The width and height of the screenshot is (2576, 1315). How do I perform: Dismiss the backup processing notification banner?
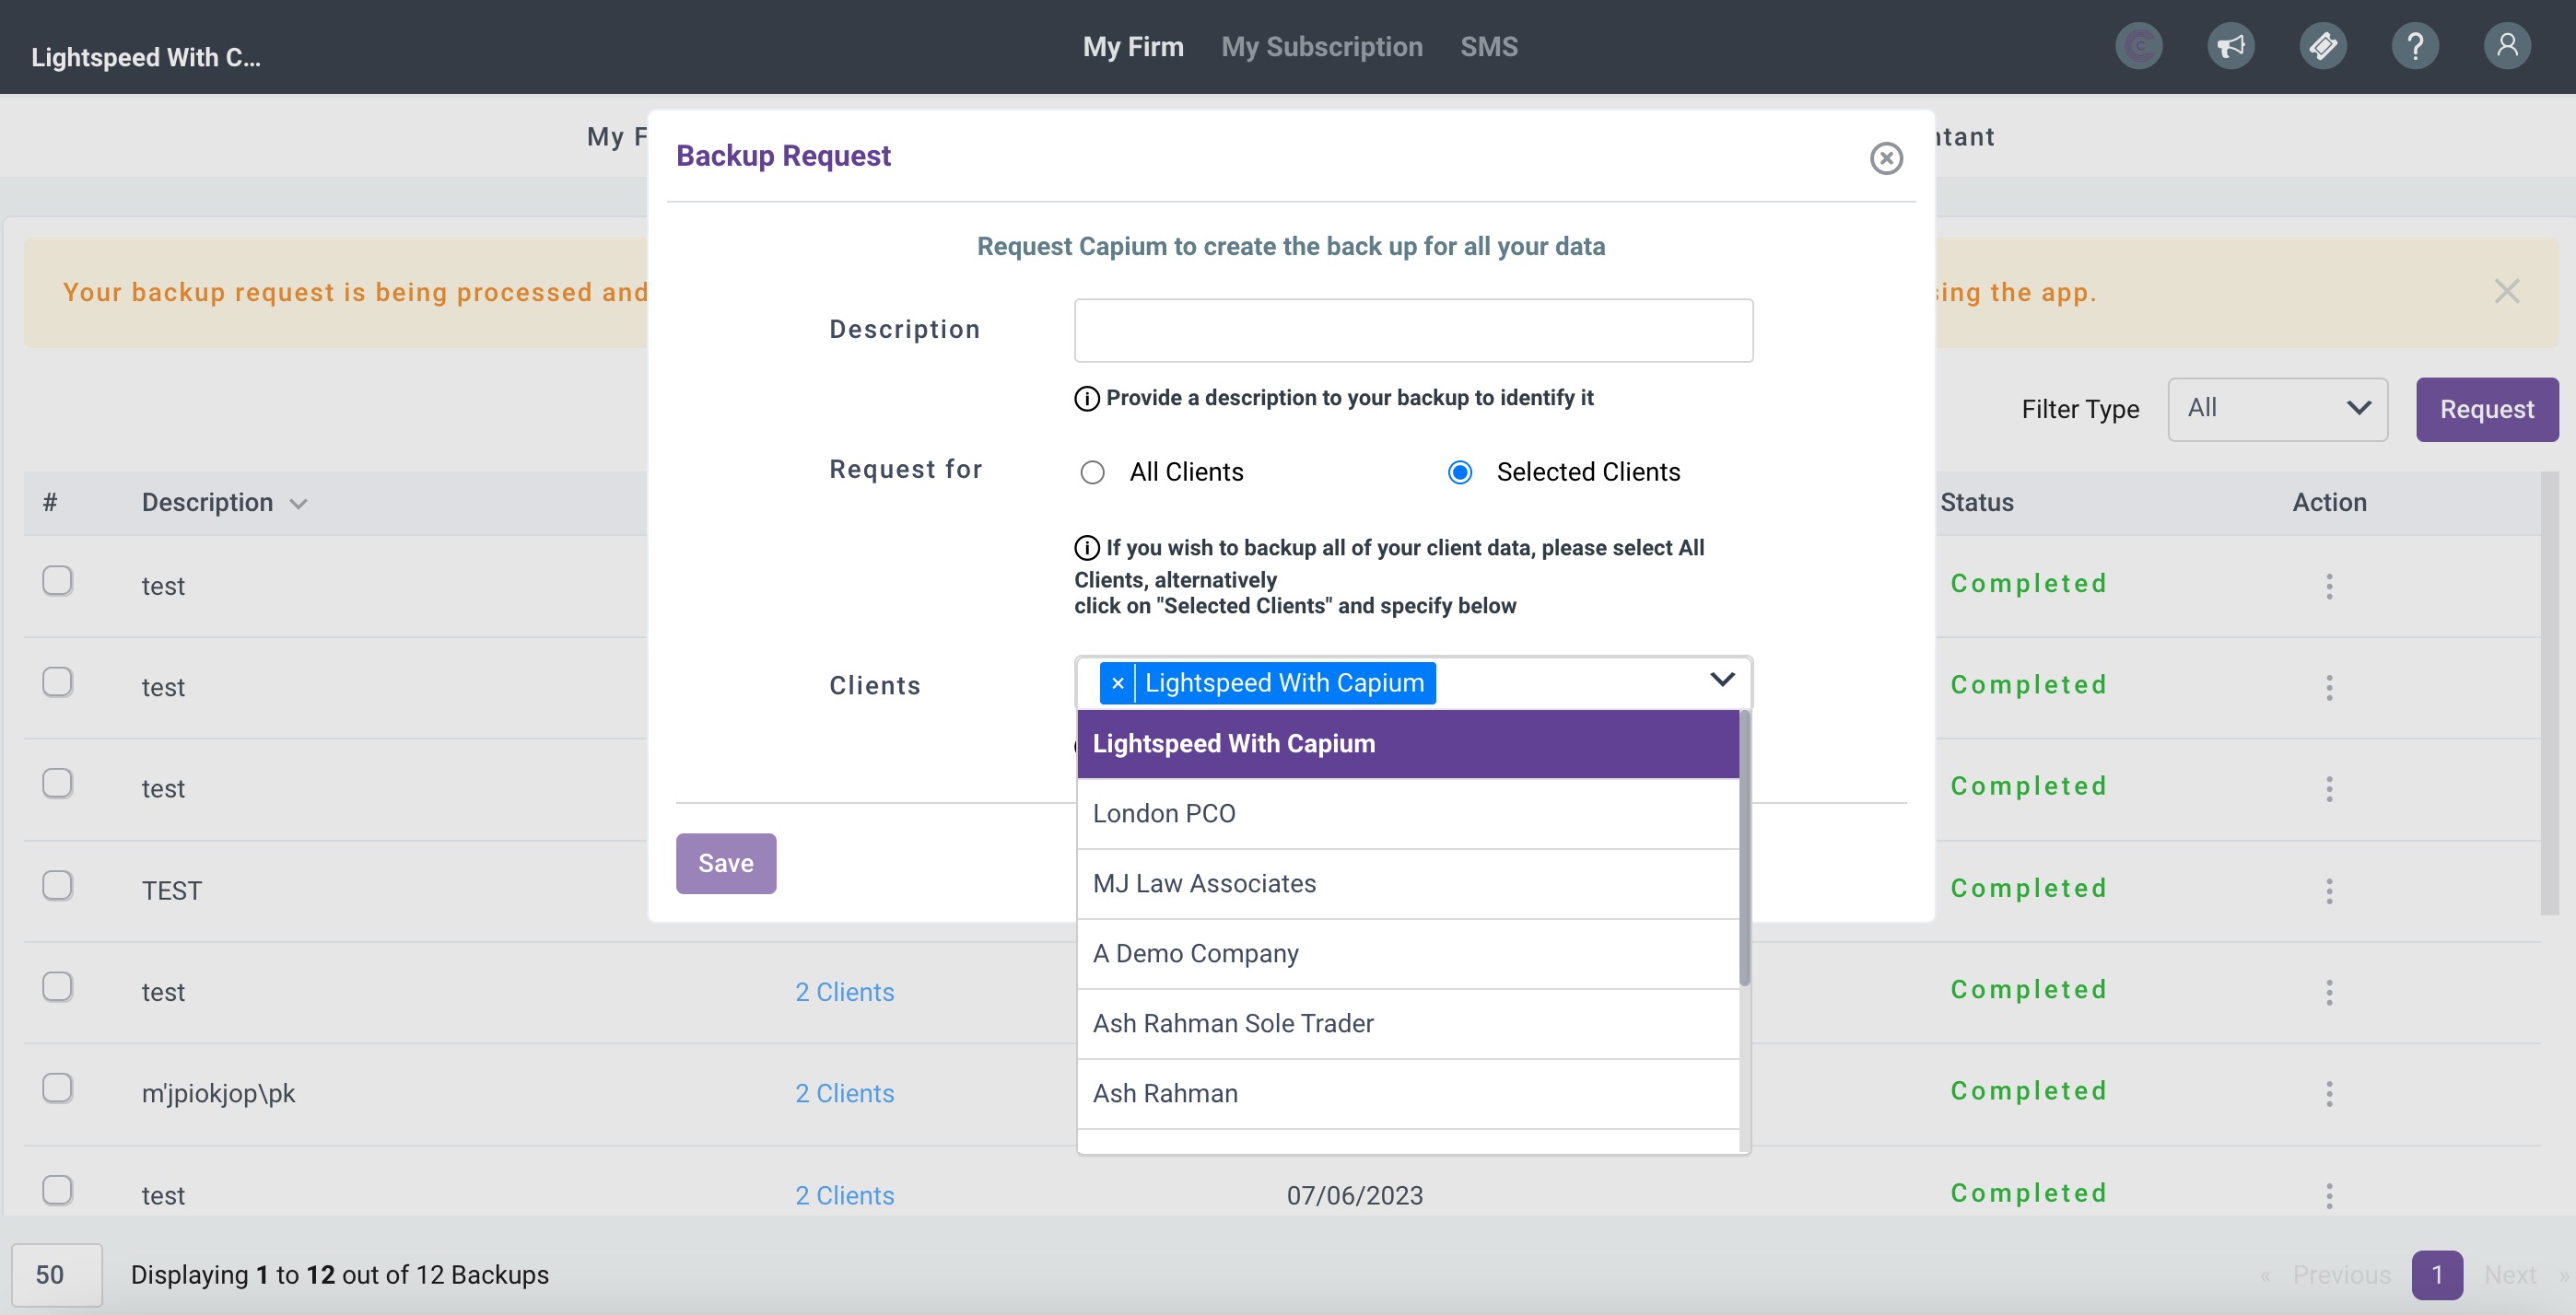pos(2505,292)
